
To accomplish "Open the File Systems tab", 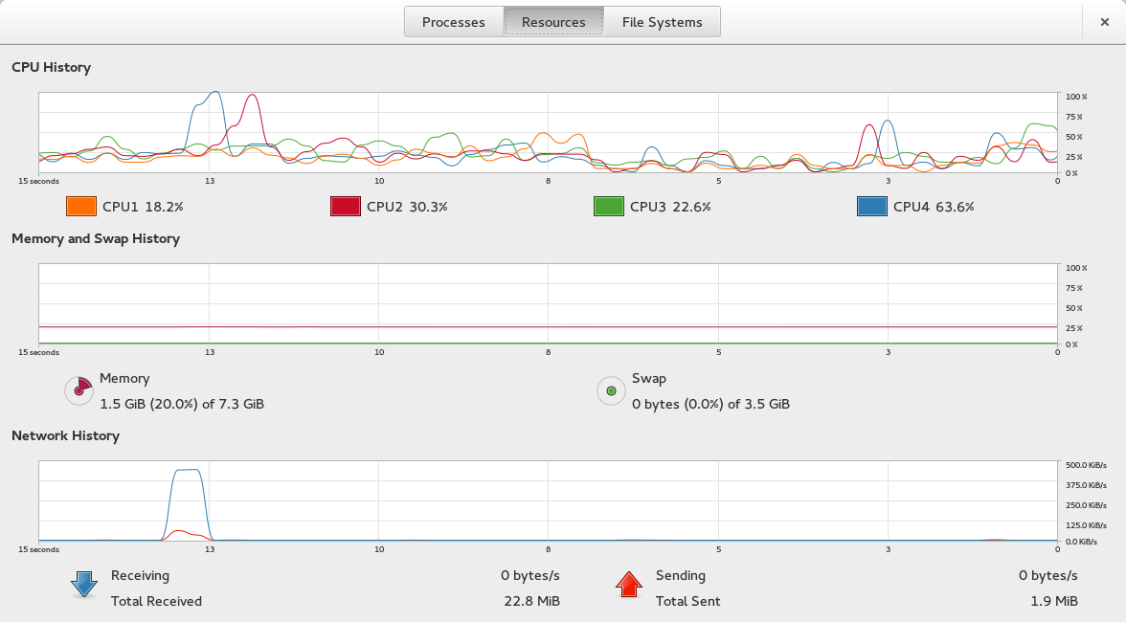I will click(663, 21).
